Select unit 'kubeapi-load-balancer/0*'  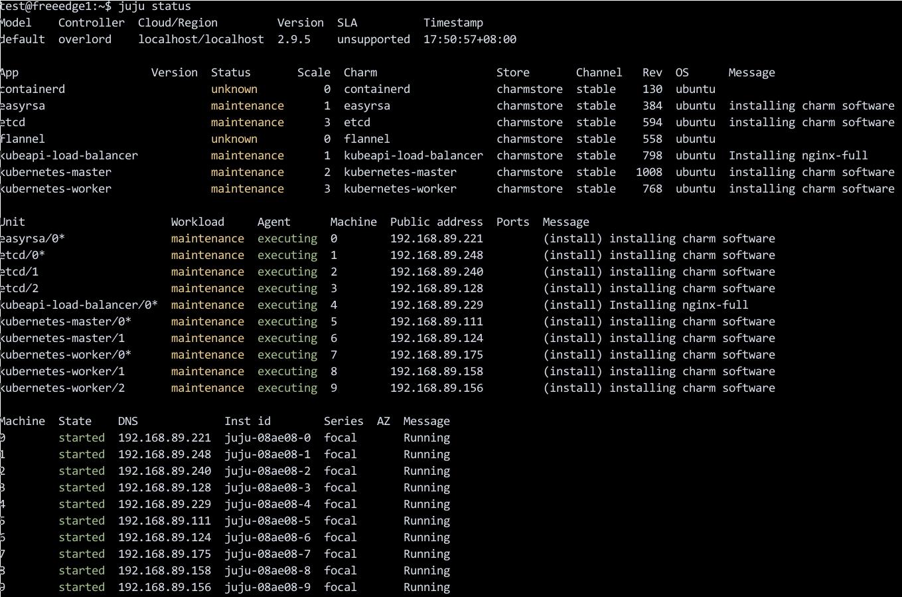(79, 305)
